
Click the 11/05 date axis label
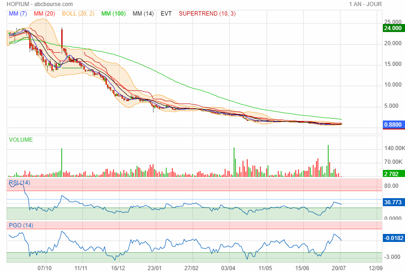[265, 268]
